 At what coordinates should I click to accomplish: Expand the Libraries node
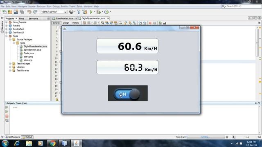10,67
